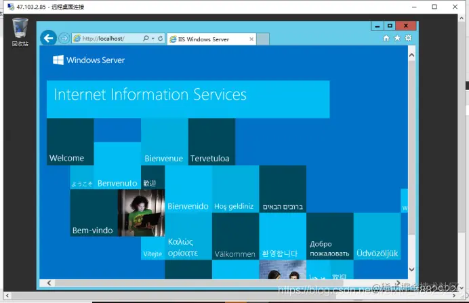Click the Bem-vindo tile
This screenshot has height=303, width=469.
click(x=94, y=213)
